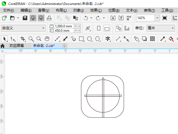Select the Pick arrow tool
178x134 pixels.
click(x=4, y=39)
